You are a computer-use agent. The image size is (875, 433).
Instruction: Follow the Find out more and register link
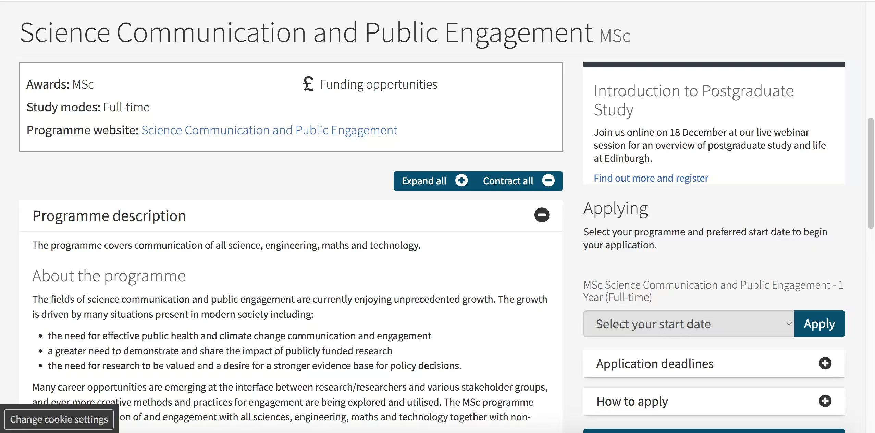click(651, 178)
